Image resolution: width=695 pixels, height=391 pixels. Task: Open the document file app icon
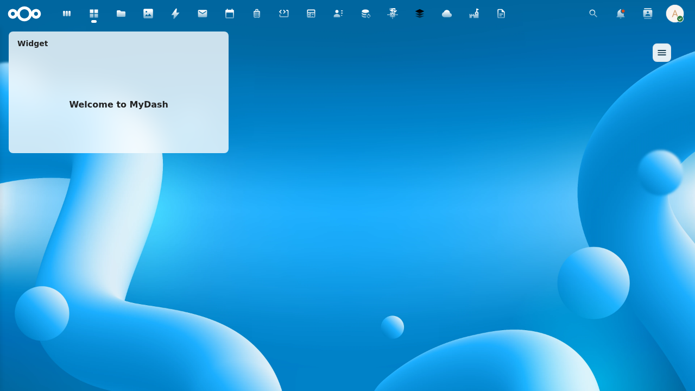(501, 14)
